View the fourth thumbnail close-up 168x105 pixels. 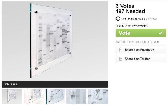[76, 96]
